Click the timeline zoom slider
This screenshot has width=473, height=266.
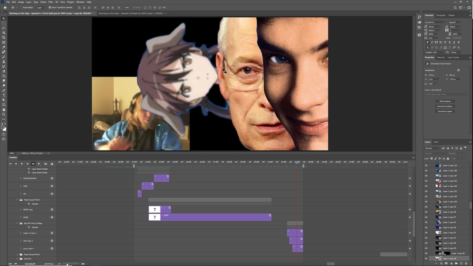[67, 264]
